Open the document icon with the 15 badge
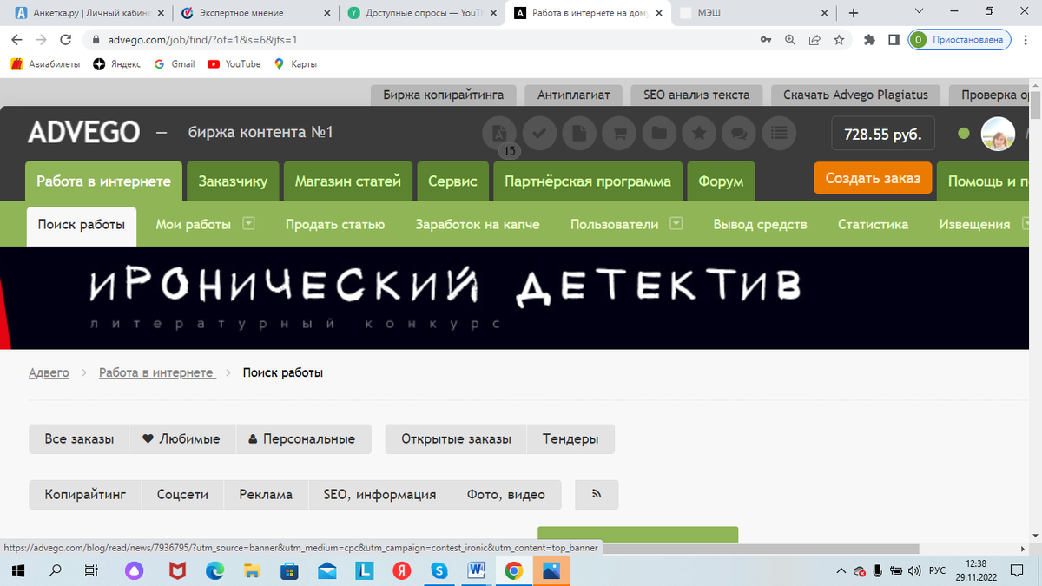 (499, 133)
